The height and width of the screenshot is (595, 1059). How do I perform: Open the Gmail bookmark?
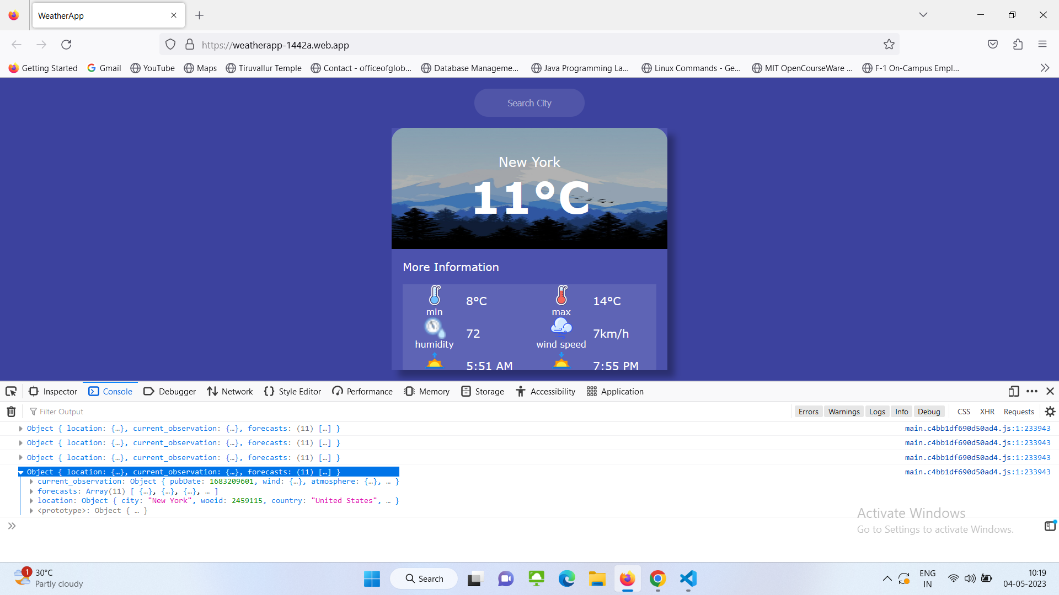[104, 68]
